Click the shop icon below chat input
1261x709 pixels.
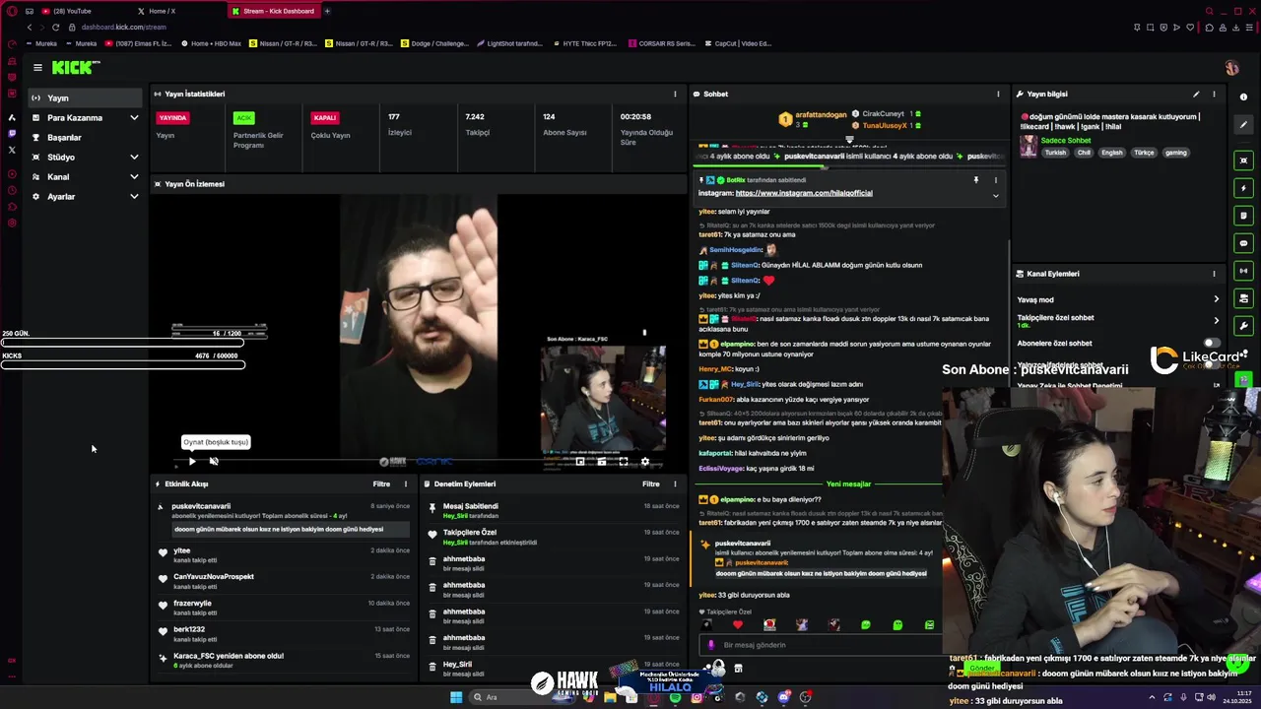coord(738,669)
